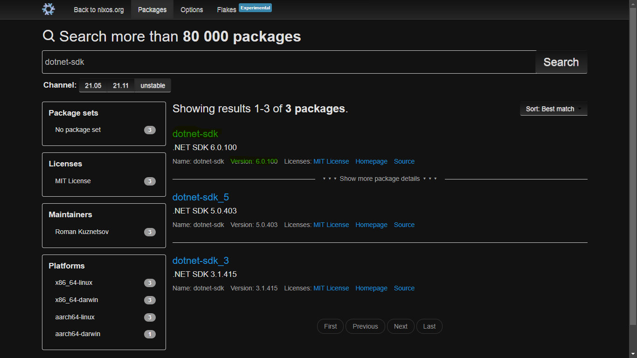Select channel 21.11
The image size is (637, 358).
click(x=121, y=85)
